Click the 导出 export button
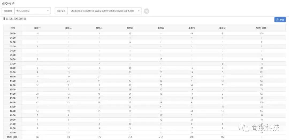Viewport: 289px width, 140px height. tap(280, 20)
